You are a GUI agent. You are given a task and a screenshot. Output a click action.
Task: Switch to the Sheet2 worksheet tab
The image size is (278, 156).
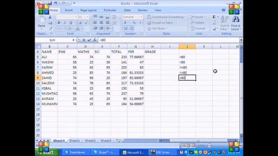tap(90, 140)
